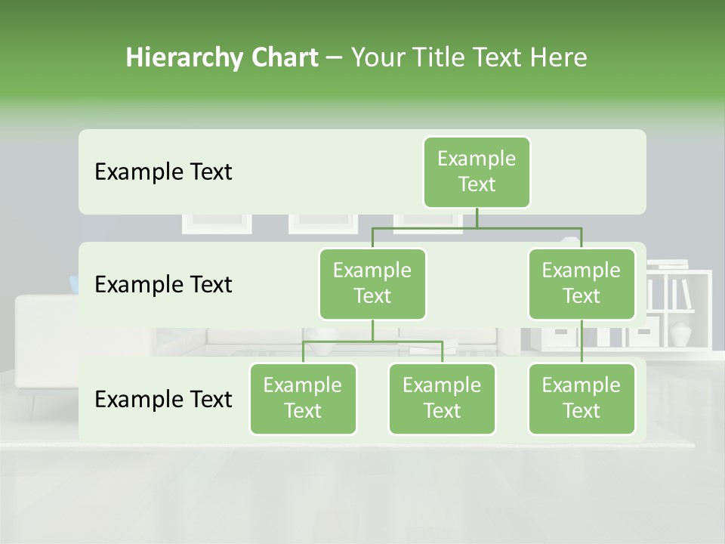
Task: Click the vertical connector above bottom-right box
Action: tap(582, 342)
